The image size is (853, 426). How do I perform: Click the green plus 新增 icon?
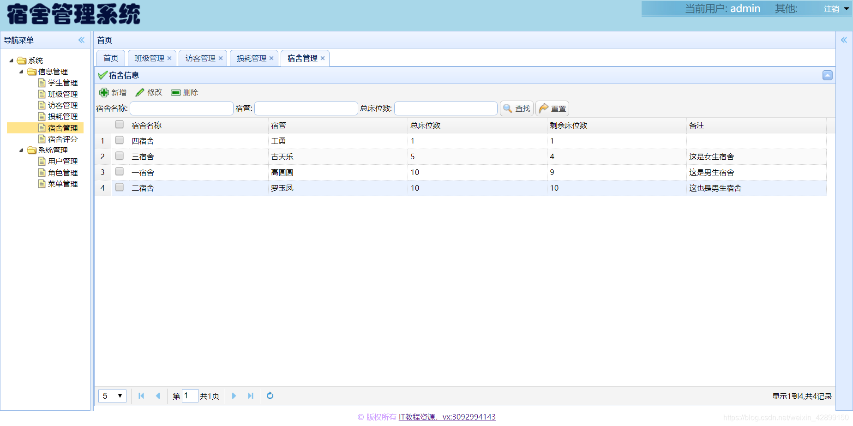(x=104, y=92)
